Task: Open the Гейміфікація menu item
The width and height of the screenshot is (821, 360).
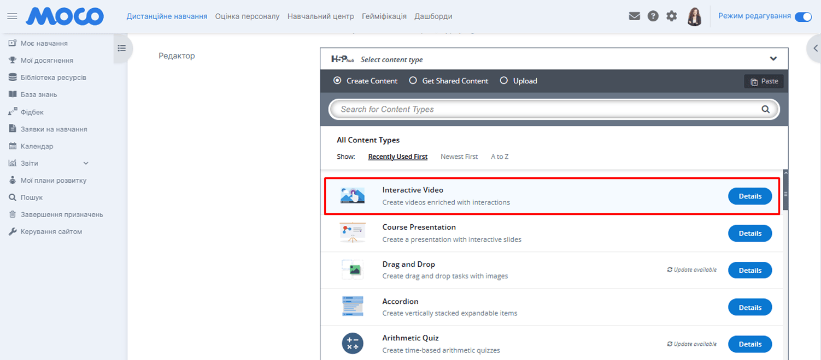Action: tap(384, 16)
